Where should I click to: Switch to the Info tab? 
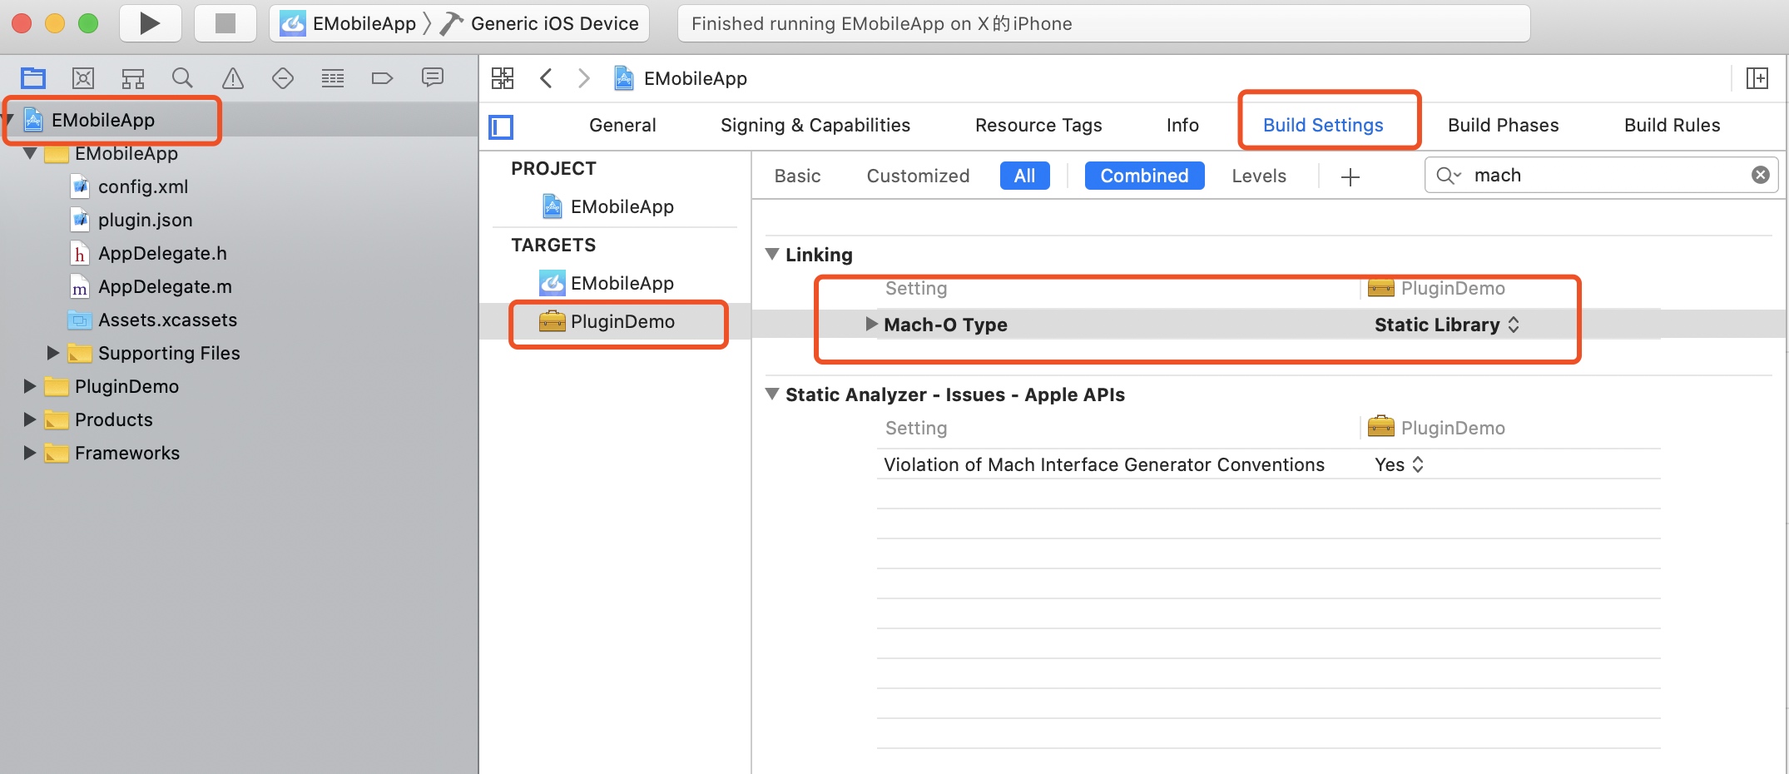coord(1182,125)
